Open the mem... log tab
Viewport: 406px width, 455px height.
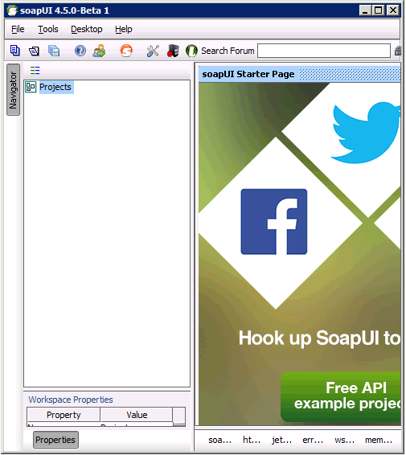coord(379,441)
